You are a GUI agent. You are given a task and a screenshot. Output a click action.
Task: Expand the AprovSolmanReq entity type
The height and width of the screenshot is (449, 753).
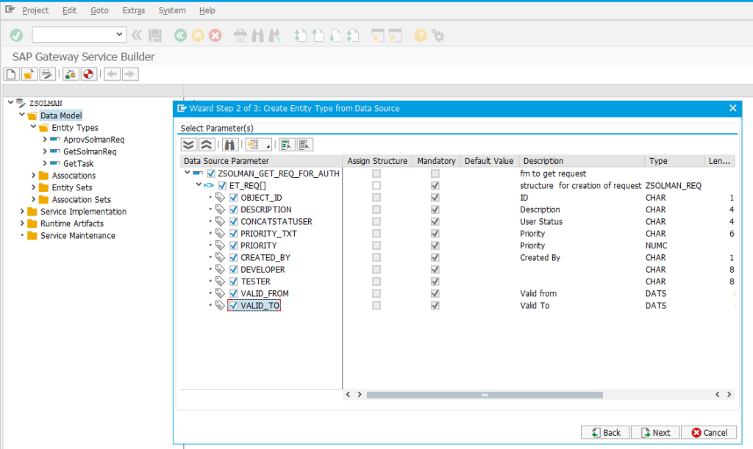tap(45, 139)
